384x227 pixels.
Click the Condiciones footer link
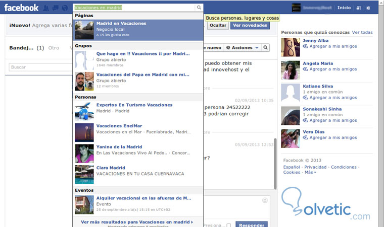click(344, 167)
